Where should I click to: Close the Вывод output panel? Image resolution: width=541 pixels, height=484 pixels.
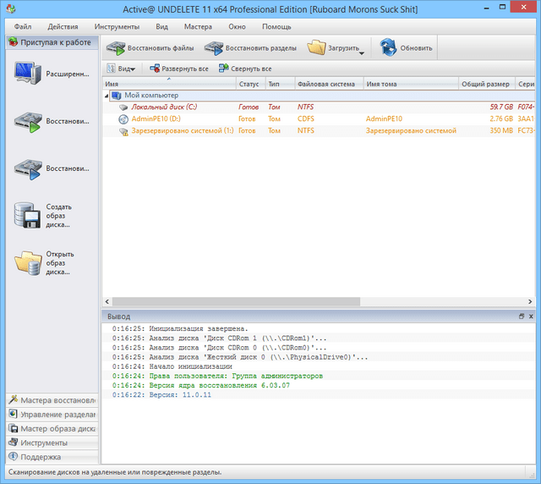[532, 315]
